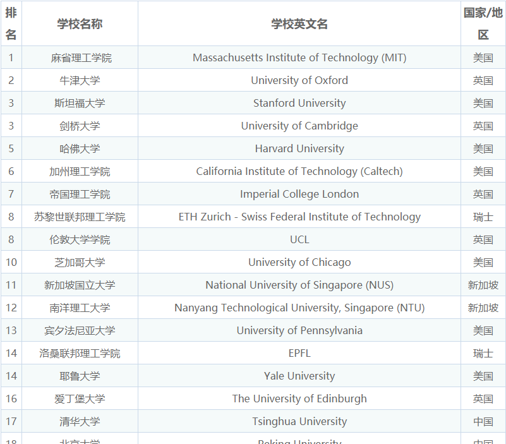The image size is (506, 444).
Task: Select the University of Oxford cell
Action: point(299,80)
